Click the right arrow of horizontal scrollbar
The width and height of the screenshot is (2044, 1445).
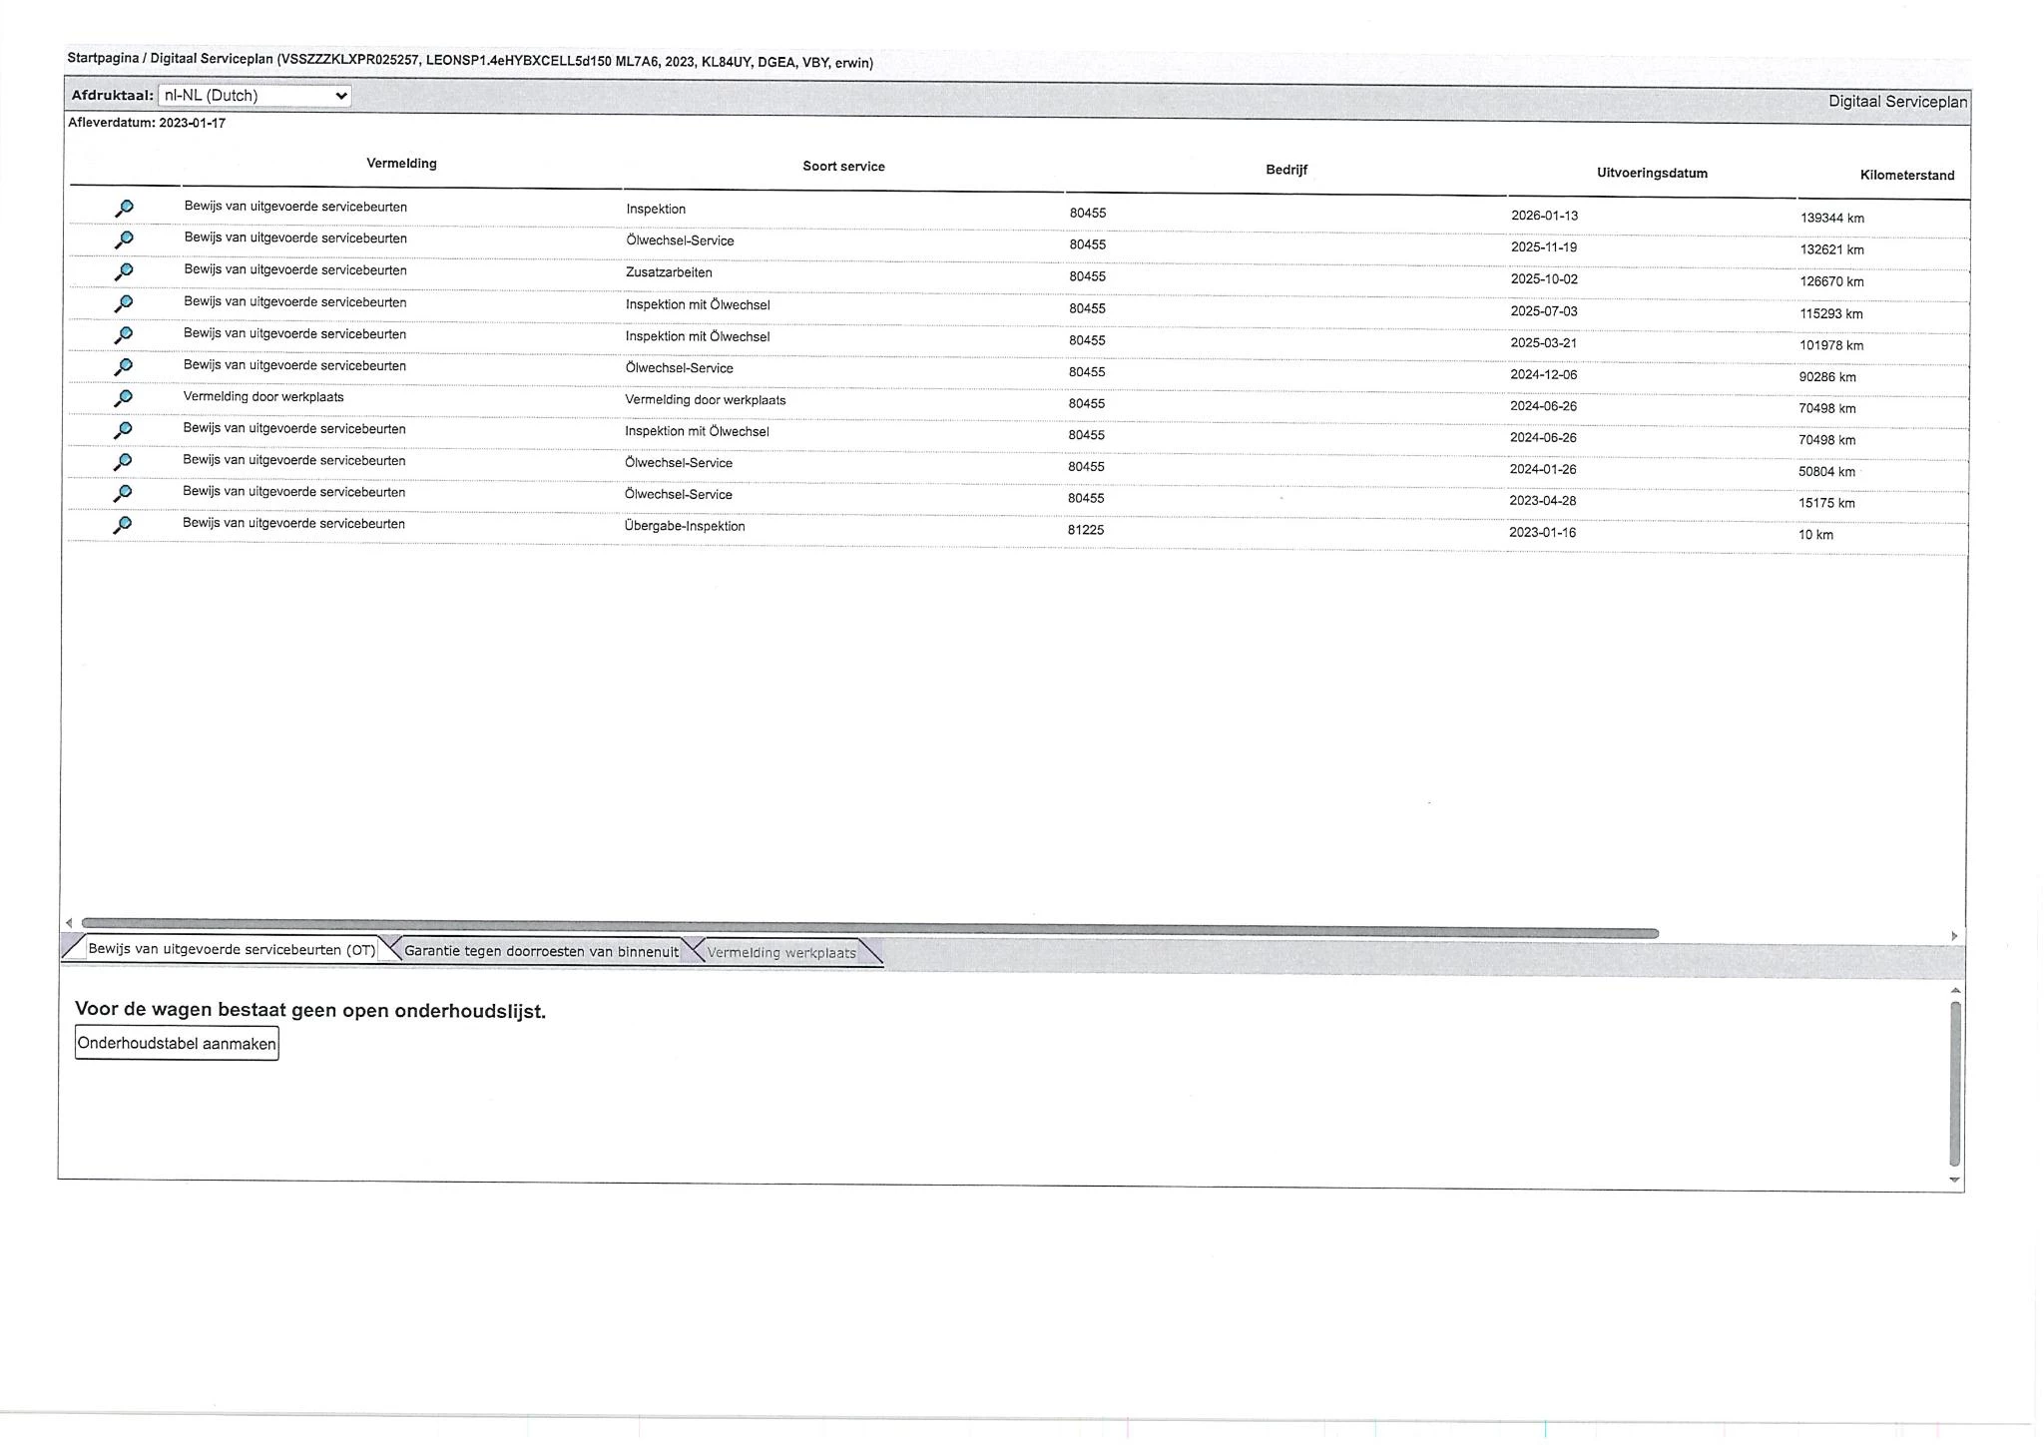click(x=1954, y=936)
